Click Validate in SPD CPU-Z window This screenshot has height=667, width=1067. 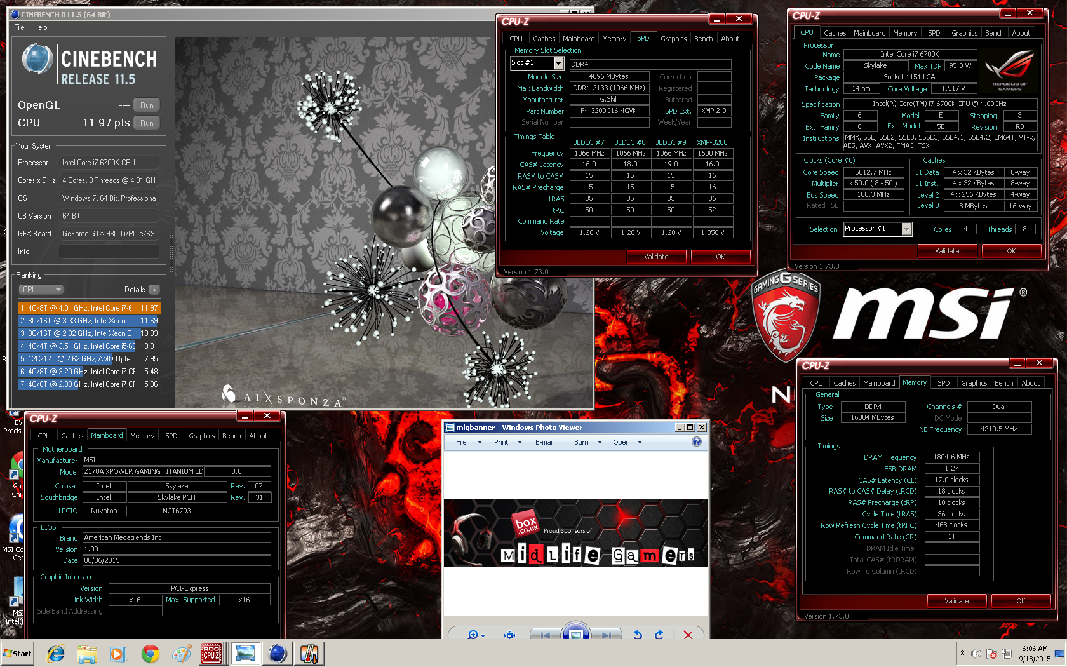pos(656,257)
